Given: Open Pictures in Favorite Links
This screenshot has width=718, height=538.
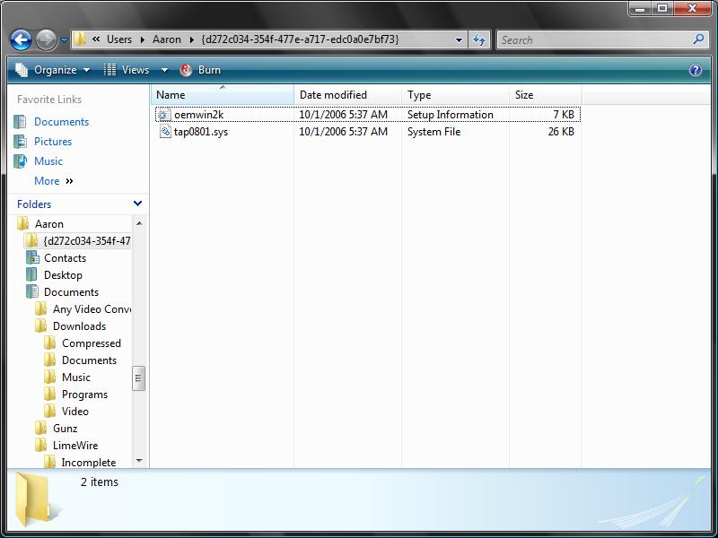Looking at the screenshot, I should [53, 142].
